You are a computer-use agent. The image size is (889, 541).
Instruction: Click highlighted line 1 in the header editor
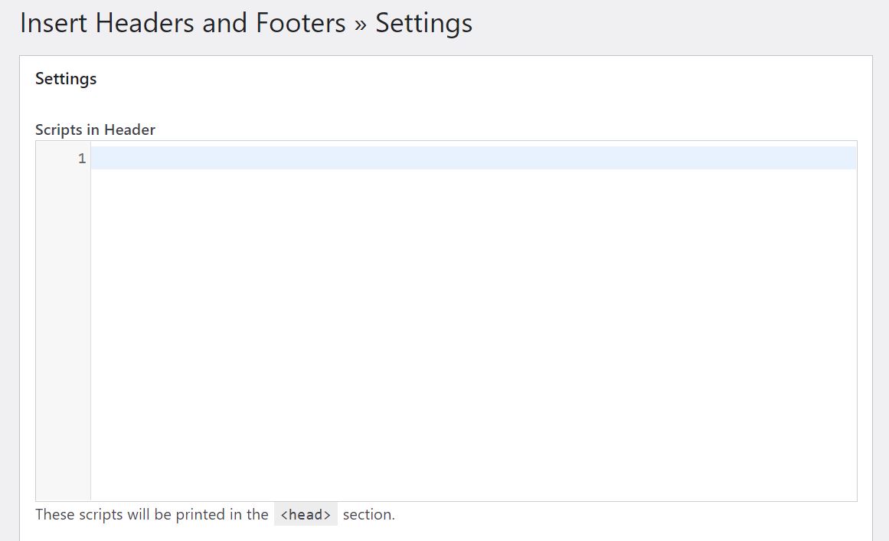point(473,159)
